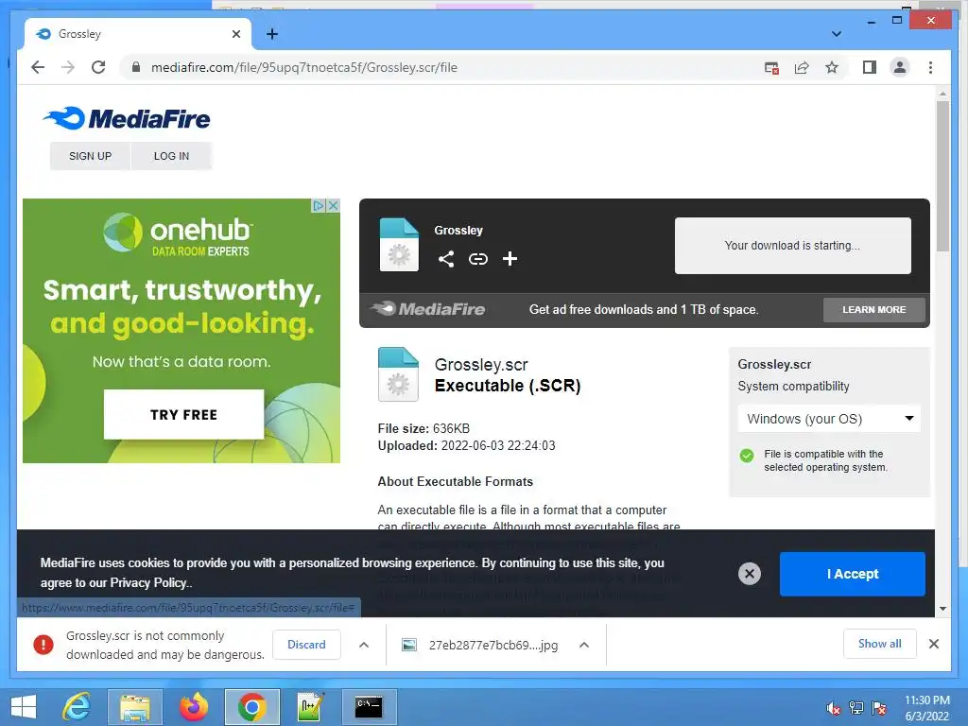968x726 pixels.
Task: Expand options for the jpg download
Action: [x=584, y=645]
